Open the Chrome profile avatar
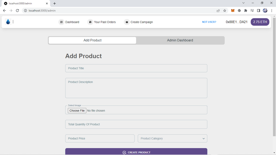Screen dimensions: 276x155 tap(265, 10)
